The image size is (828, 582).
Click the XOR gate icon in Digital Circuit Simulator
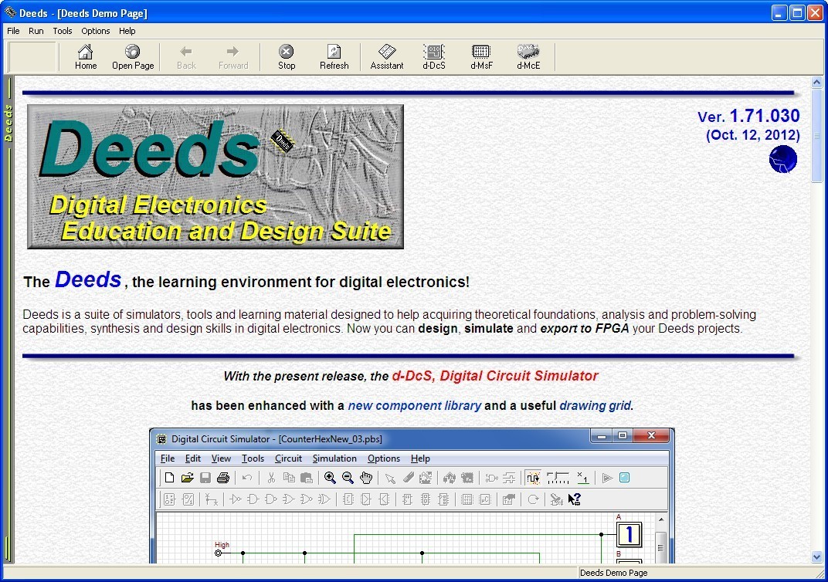(x=324, y=499)
